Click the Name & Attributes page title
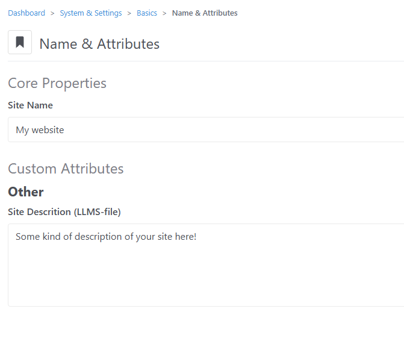 [x=99, y=43]
